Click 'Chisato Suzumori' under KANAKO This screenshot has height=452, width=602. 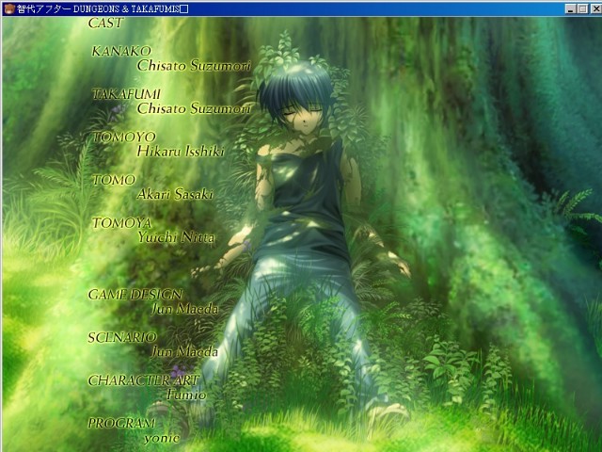click(x=194, y=66)
